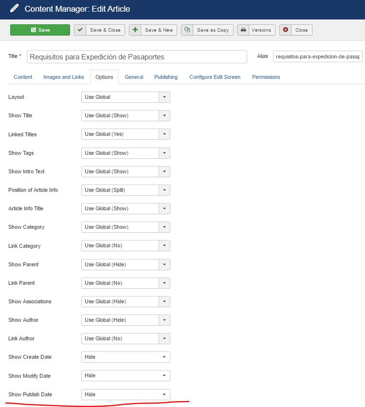Click the Alias text field
This screenshot has height=407, width=365.
click(x=317, y=56)
